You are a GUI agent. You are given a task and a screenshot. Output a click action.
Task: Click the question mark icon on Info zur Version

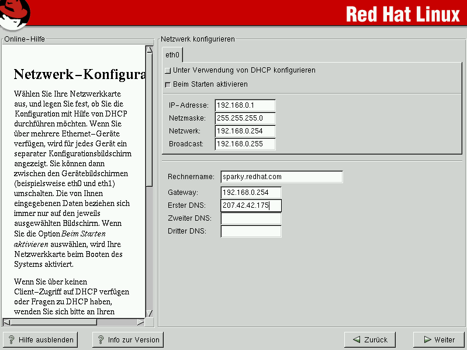[101, 339]
